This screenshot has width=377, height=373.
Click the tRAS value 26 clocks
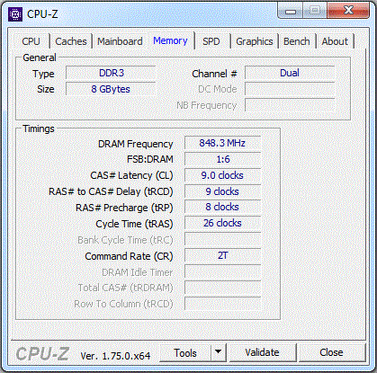(x=222, y=224)
